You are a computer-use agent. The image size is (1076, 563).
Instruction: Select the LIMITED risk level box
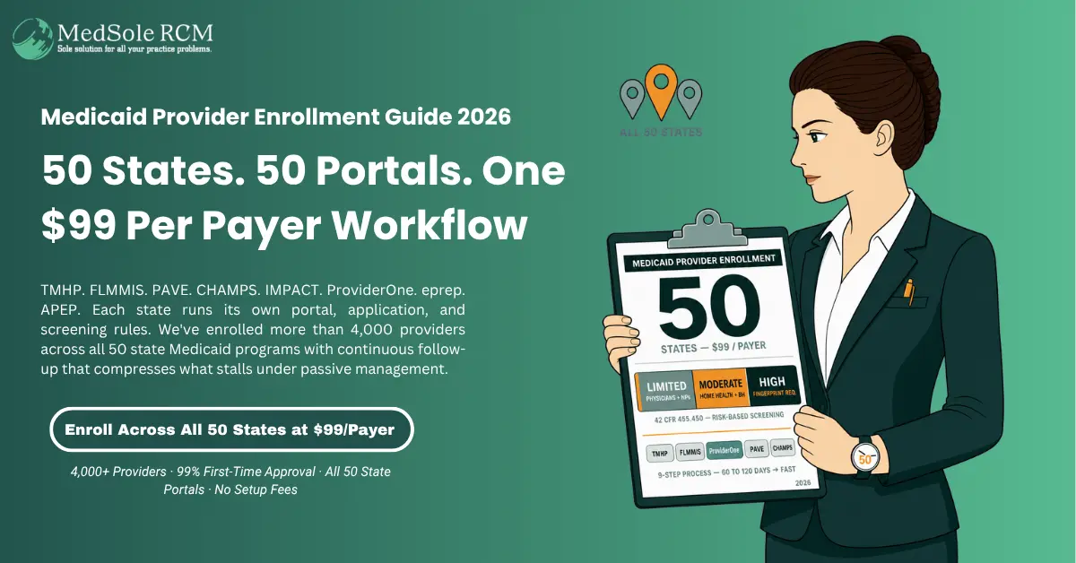click(664, 391)
